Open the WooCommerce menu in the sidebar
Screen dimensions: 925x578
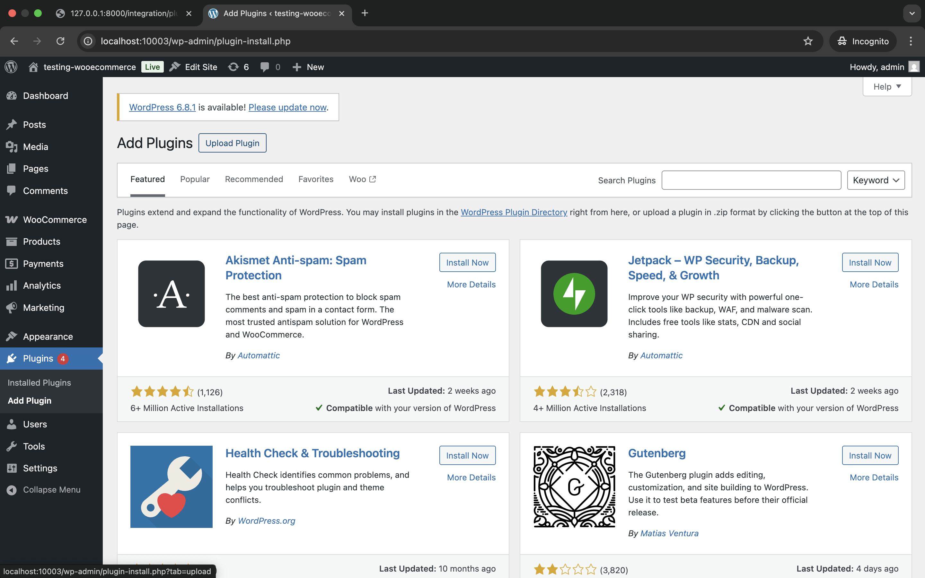coord(51,219)
